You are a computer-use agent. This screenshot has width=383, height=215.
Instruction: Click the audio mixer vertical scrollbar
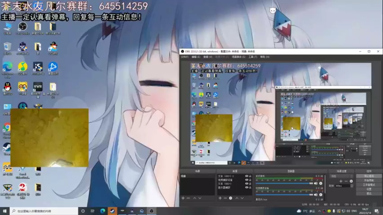pyautogui.click(x=325, y=184)
